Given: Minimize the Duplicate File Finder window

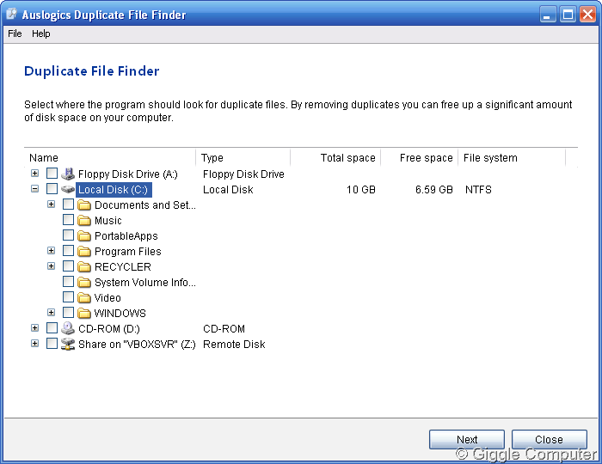Looking at the screenshot, I should [x=548, y=15].
